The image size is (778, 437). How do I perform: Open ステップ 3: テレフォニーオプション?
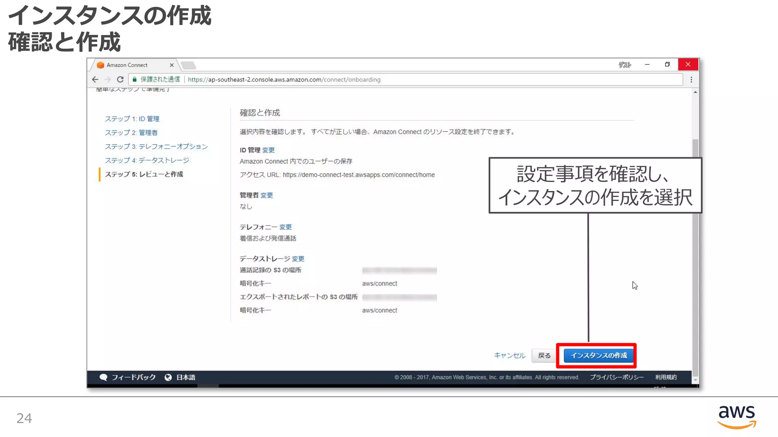(x=156, y=146)
